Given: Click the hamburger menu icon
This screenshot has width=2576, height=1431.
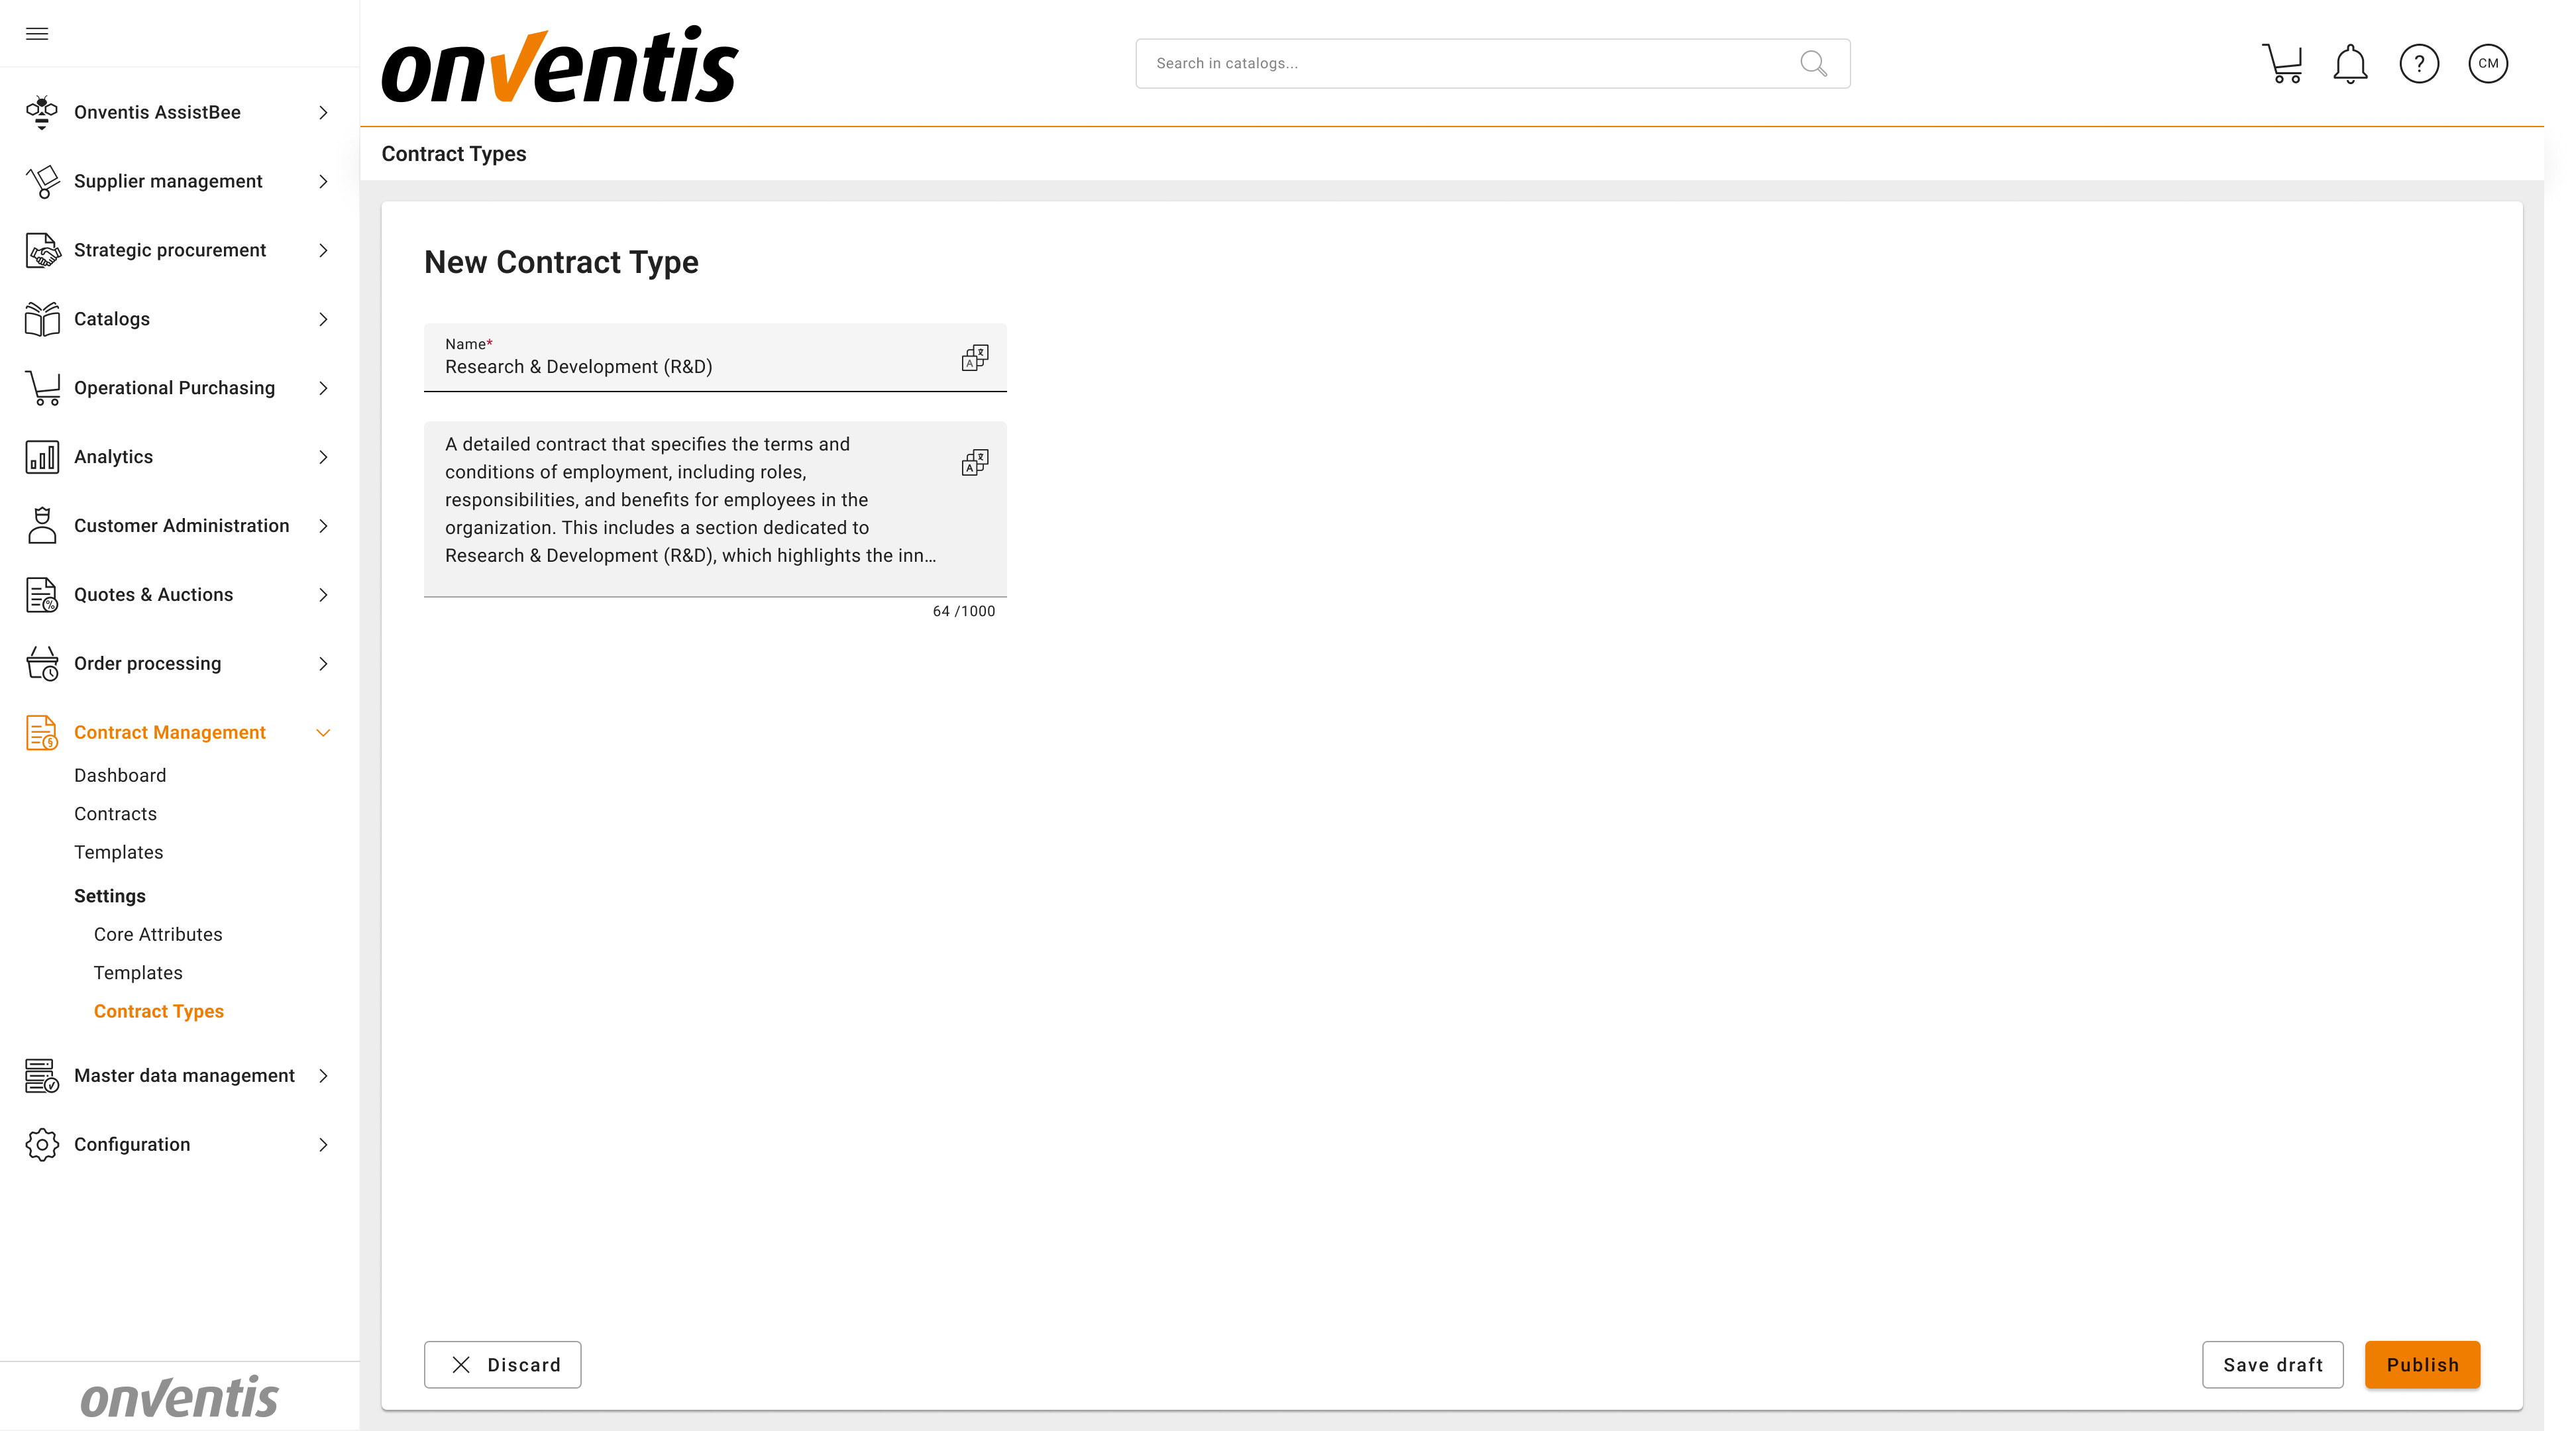Looking at the screenshot, I should click(x=37, y=34).
